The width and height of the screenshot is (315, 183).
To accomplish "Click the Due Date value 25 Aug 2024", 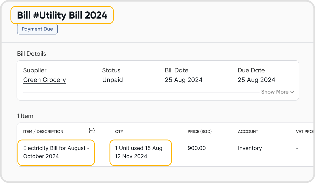I will tap(256, 80).
